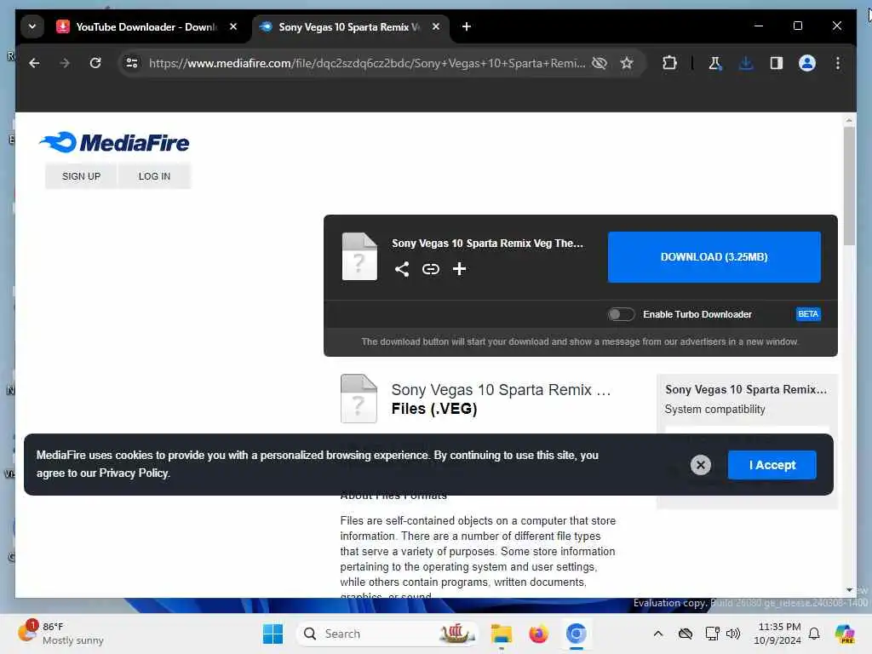Open the Copilot preview icon
The width and height of the screenshot is (872, 654).
[845, 634]
